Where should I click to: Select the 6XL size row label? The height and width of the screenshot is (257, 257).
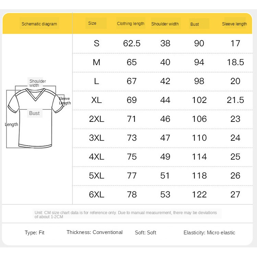pyautogui.click(x=96, y=194)
